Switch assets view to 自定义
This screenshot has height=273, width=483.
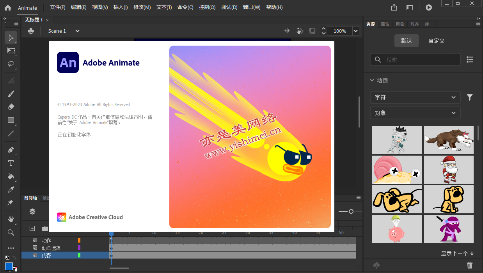(437, 41)
